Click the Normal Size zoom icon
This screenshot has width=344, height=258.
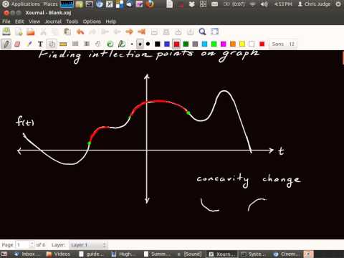coord(190,32)
